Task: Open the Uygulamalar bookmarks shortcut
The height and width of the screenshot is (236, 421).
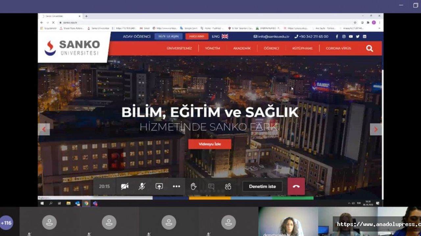Action: click(x=49, y=28)
